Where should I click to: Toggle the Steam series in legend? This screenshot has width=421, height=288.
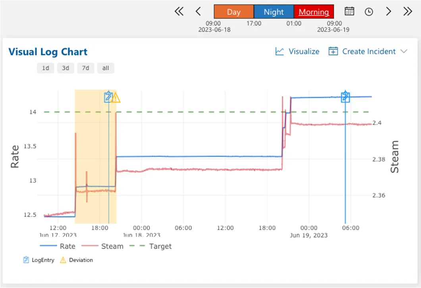[x=102, y=246]
